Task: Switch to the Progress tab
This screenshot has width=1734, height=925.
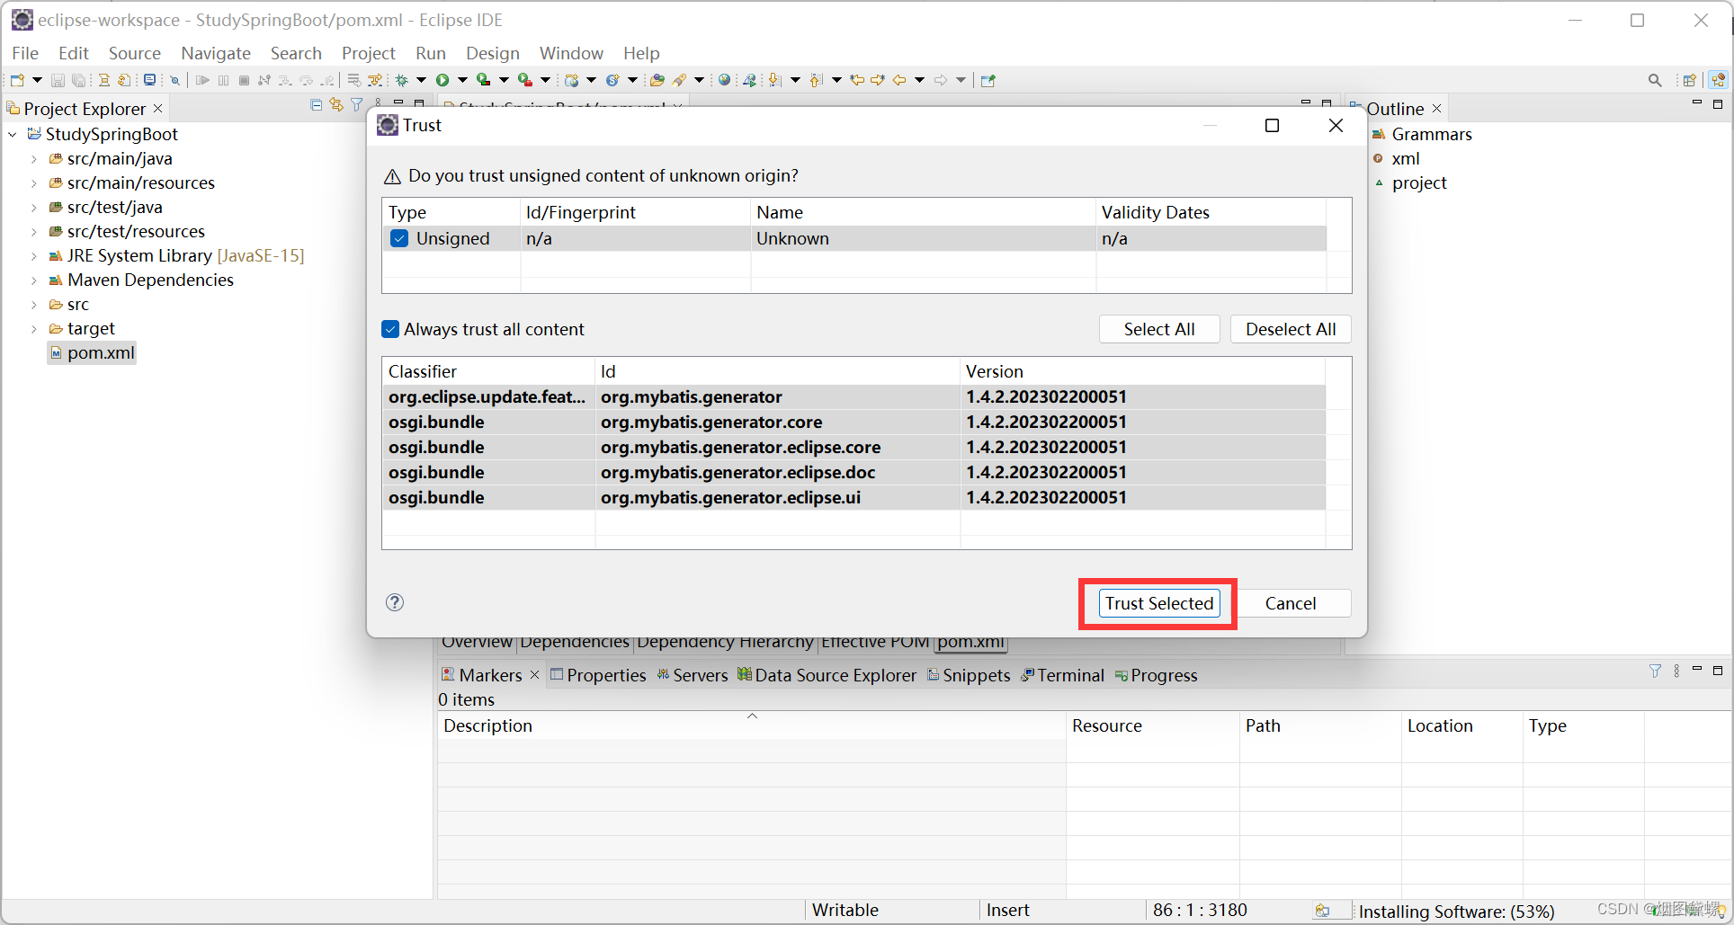Action: pos(1157,675)
